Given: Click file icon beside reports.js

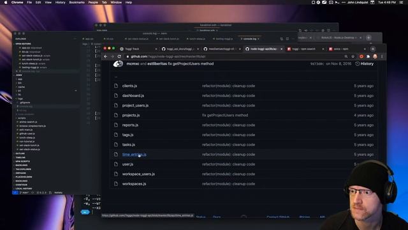Looking at the screenshot, I should pyautogui.click(x=116, y=125).
